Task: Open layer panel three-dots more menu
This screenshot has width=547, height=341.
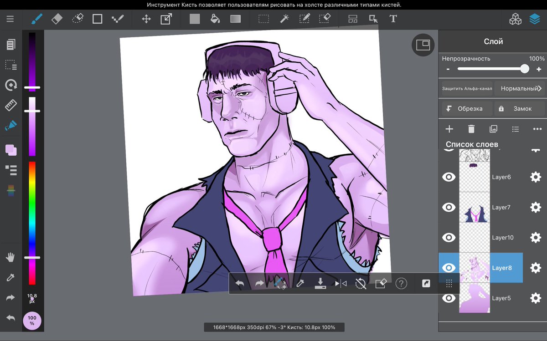Action: [537, 129]
